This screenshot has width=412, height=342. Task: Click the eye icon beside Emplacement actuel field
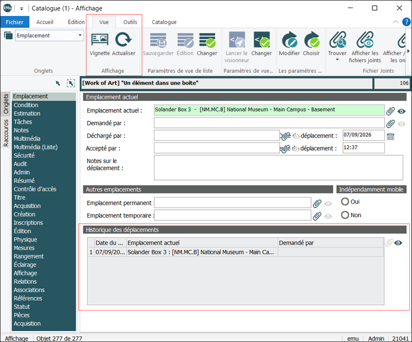click(x=401, y=111)
